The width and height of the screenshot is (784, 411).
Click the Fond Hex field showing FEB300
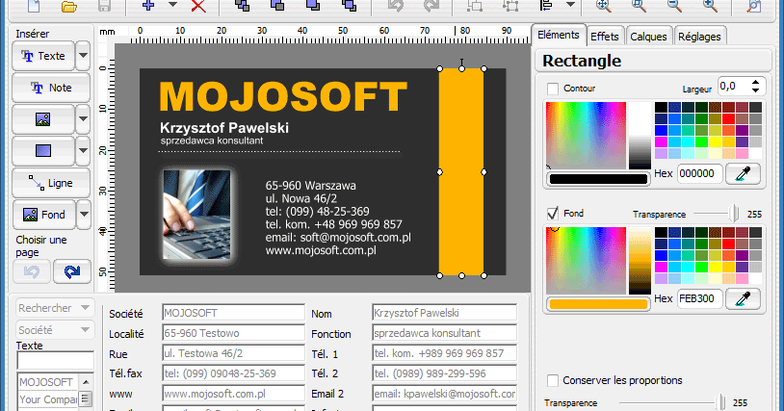click(x=699, y=298)
